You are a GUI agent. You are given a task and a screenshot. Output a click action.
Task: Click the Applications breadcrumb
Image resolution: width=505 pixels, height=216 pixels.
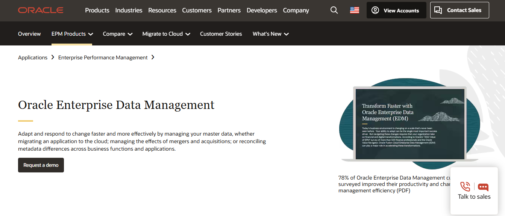(x=33, y=57)
